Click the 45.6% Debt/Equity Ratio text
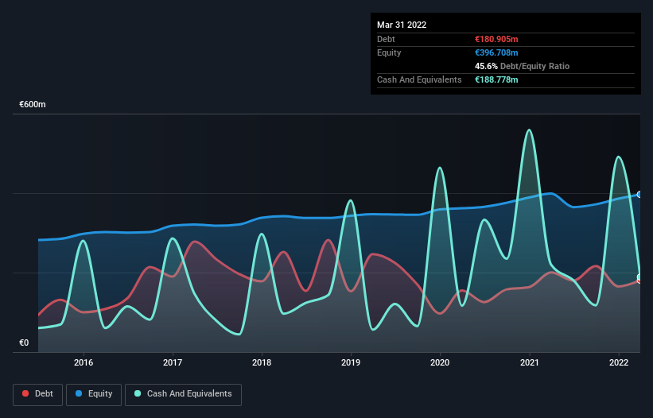This screenshot has height=418, width=653. (x=522, y=66)
